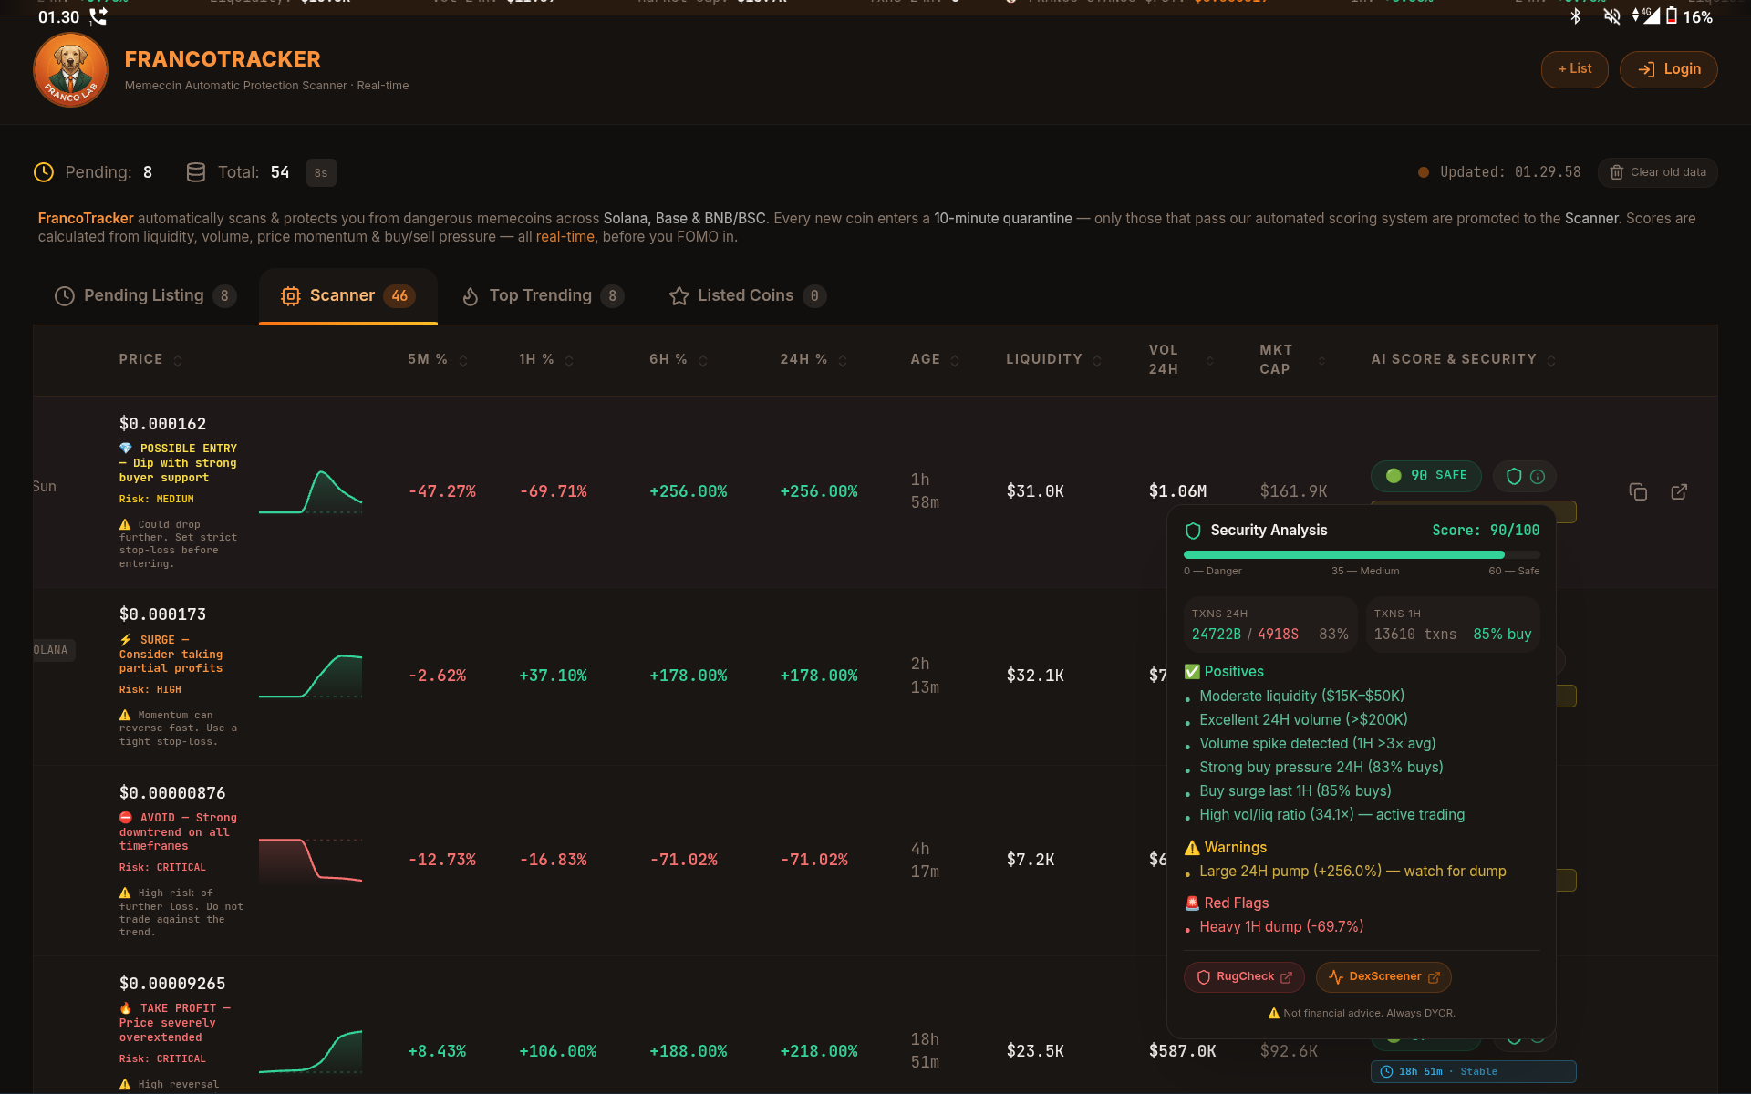This screenshot has width=1751, height=1094.
Task: Click the 8s refresh countdown badge
Action: (x=321, y=172)
